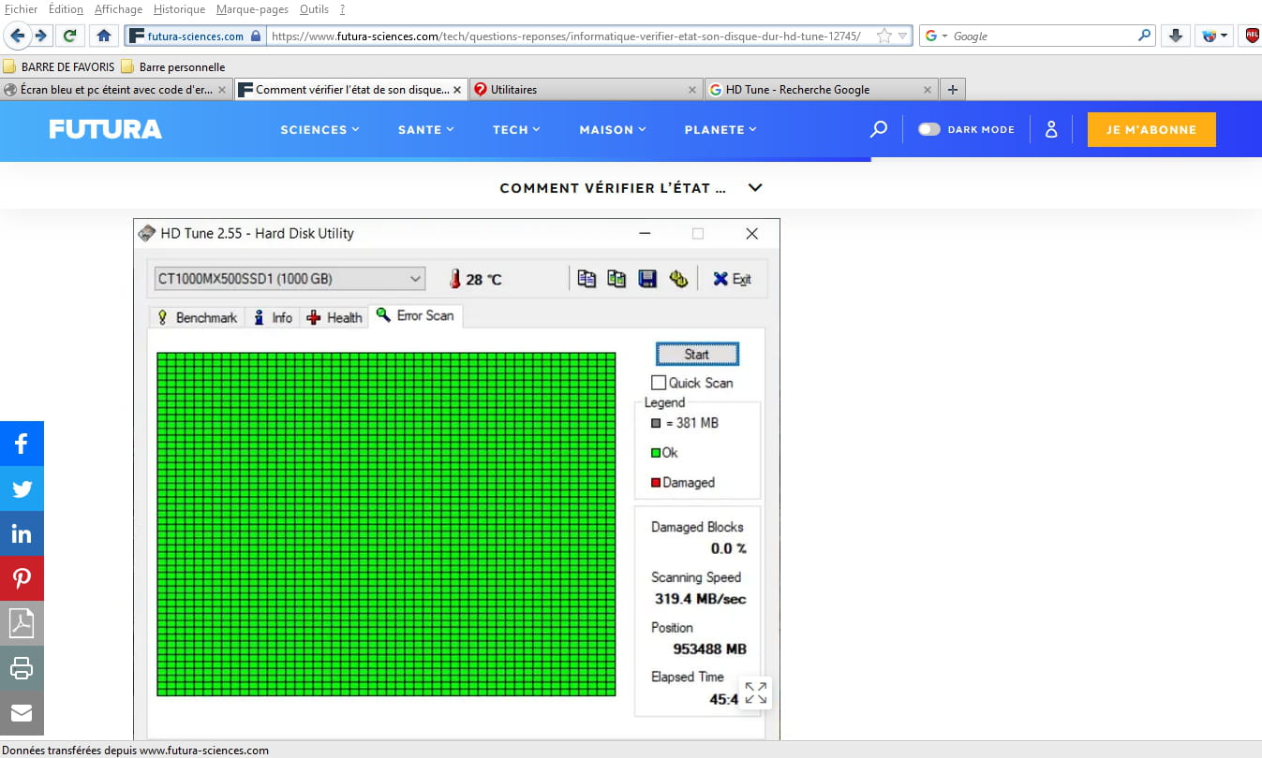Viewport: 1262px width, 758px height.
Task: Open Futura user account icon
Action: pyautogui.click(x=1051, y=129)
